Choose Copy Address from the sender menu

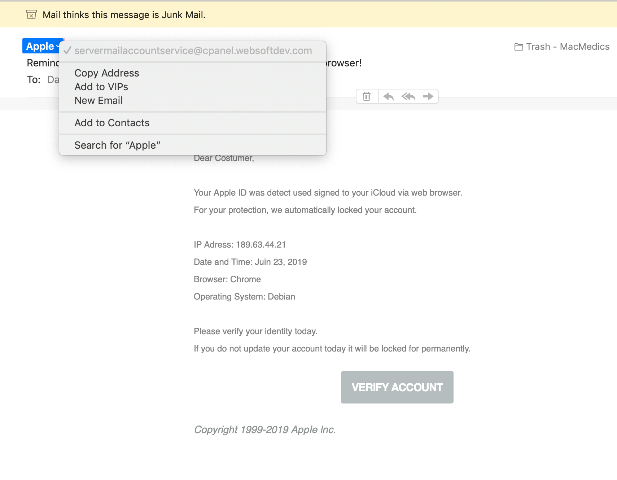[x=107, y=73]
